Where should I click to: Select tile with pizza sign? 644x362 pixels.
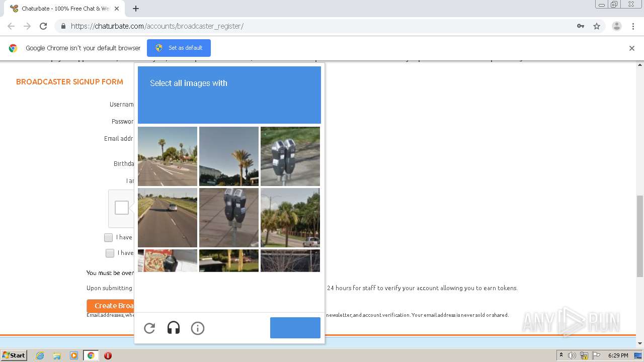(x=168, y=260)
